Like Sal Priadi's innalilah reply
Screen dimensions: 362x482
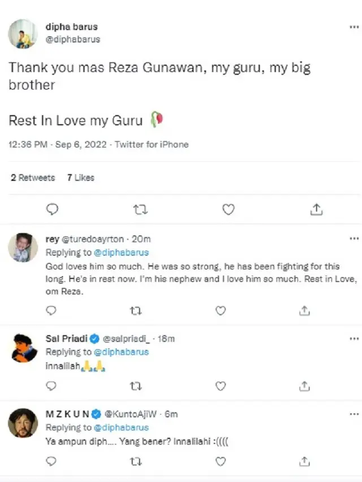click(x=221, y=386)
